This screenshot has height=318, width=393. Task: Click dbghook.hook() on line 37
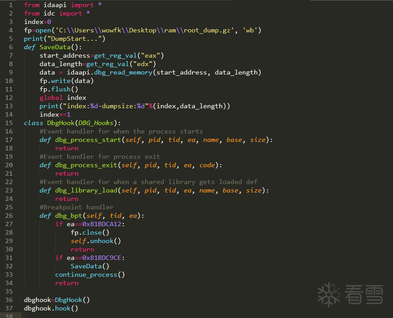click(51, 308)
